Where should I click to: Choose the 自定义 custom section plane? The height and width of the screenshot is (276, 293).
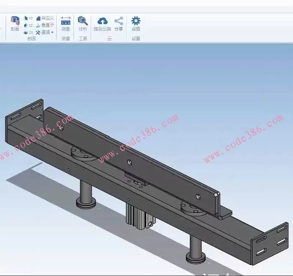point(45,18)
